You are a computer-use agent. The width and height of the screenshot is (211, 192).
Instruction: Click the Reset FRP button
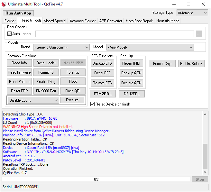(19, 91)
